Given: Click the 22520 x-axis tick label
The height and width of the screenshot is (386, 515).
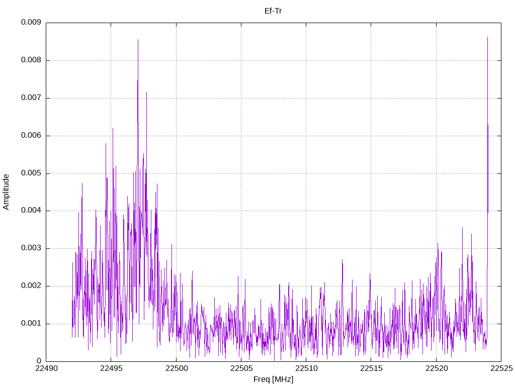Looking at the screenshot, I should click(x=437, y=368).
